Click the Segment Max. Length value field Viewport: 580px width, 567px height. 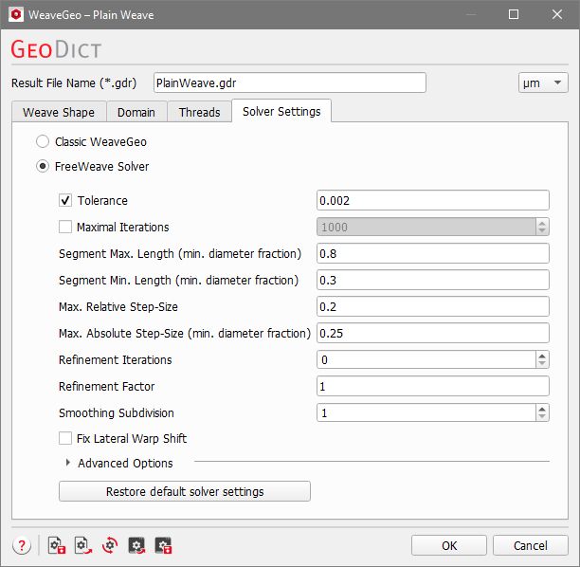[x=433, y=253]
